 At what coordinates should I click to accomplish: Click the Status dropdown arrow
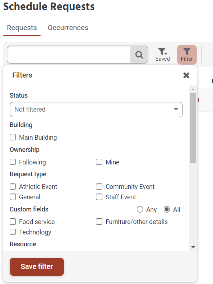click(176, 109)
